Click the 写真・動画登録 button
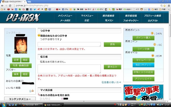 pos(21,66)
